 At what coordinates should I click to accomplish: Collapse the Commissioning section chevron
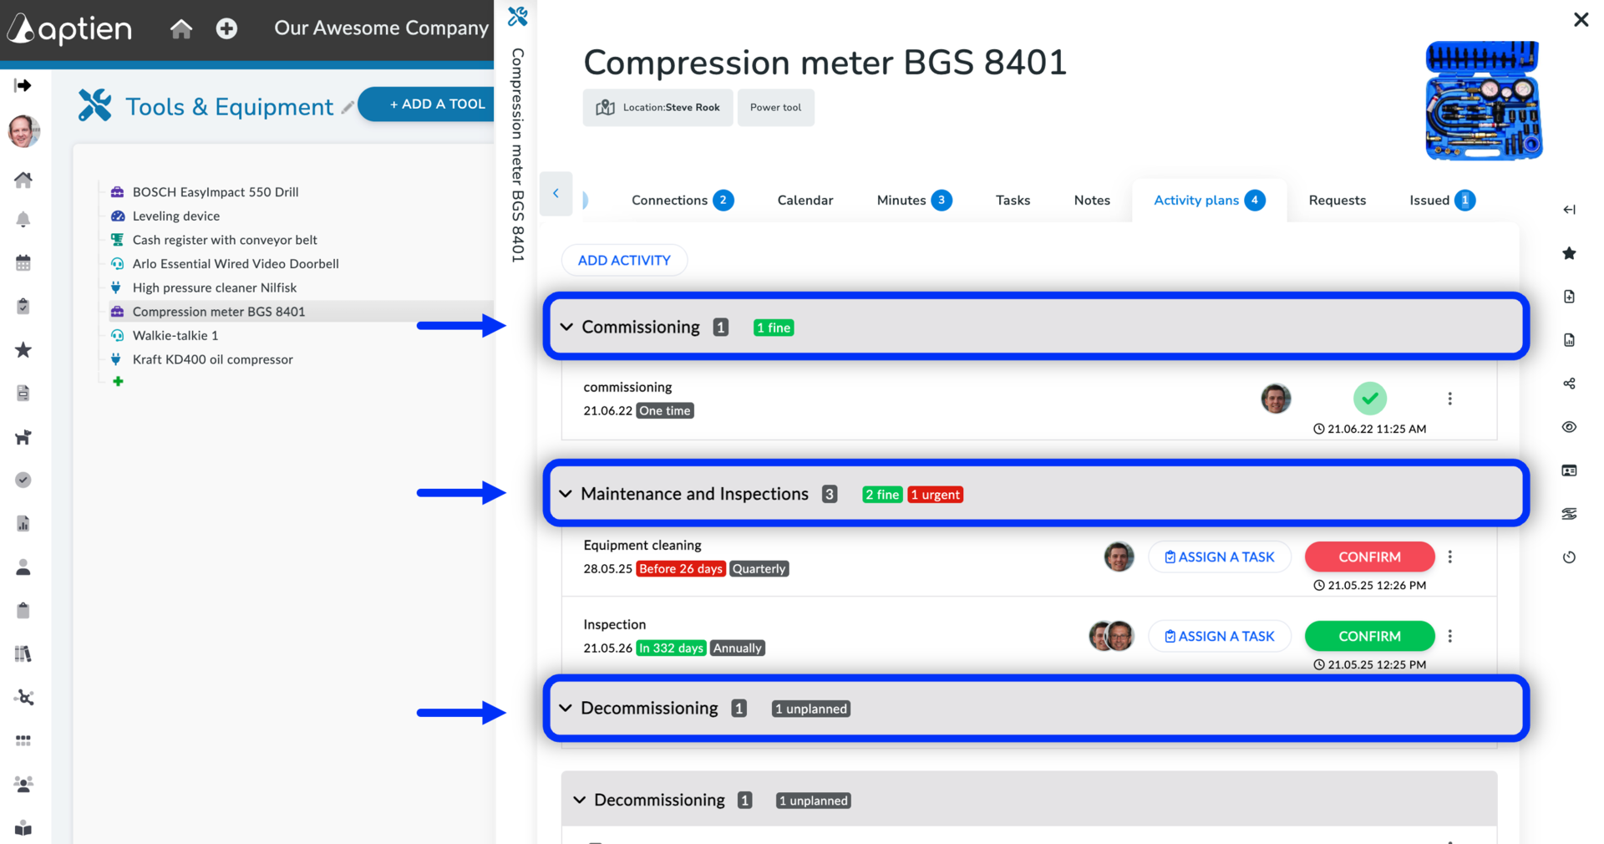pyautogui.click(x=566, y=327)
